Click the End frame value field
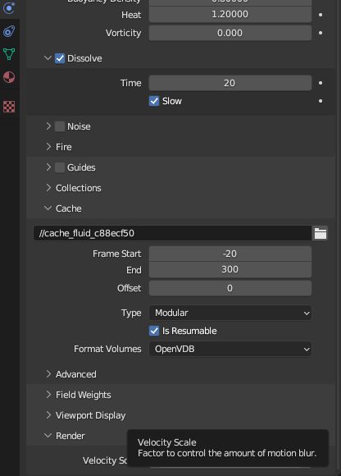Viewport: 341px width, 476px height. pyautogui.click(x=230, y=269)
